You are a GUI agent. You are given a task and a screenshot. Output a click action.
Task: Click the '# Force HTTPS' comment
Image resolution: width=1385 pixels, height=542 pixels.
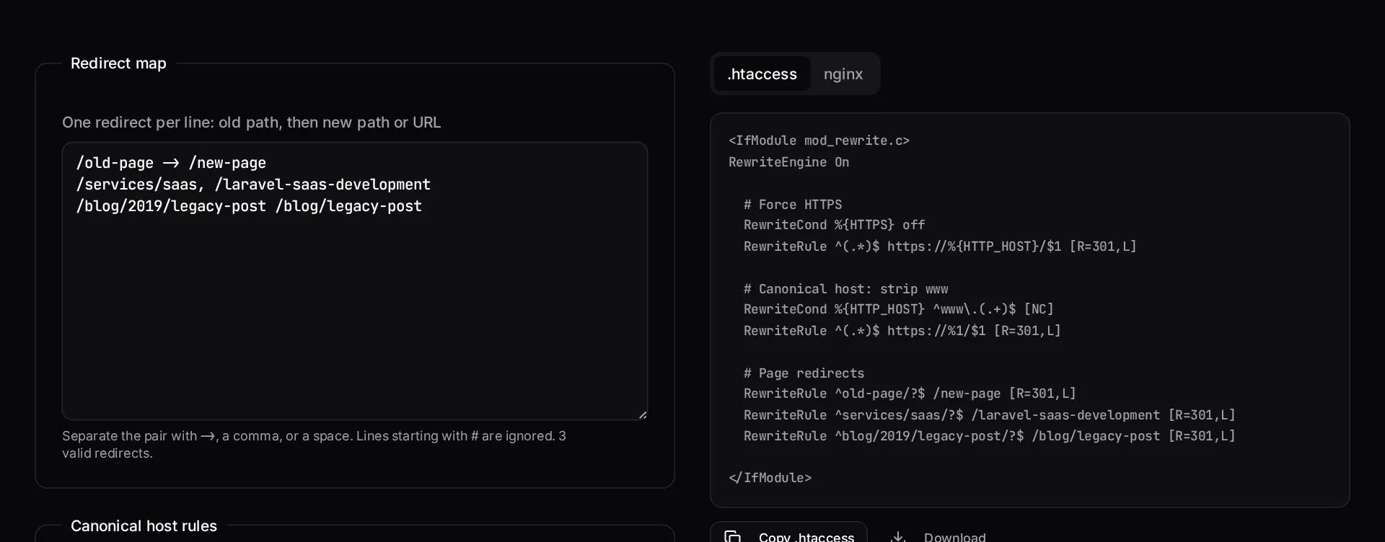pyautogui.click(x=793, y=205)
